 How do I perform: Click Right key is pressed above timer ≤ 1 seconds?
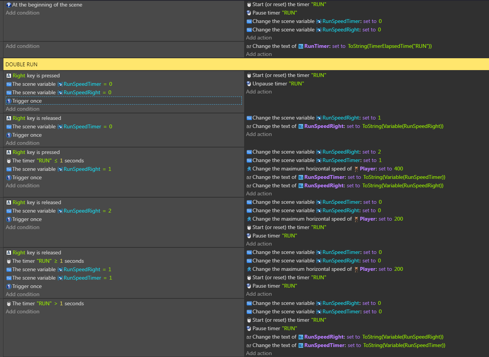(x=36, y=152)
